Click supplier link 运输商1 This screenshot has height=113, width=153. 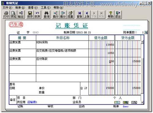pos(32,102)
